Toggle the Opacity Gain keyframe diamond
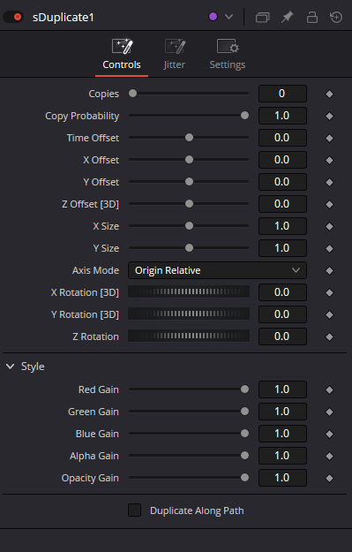 coord(329,479)
